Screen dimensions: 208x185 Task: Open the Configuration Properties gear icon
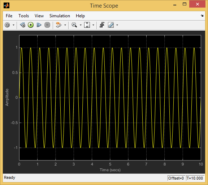click(7, 25)
